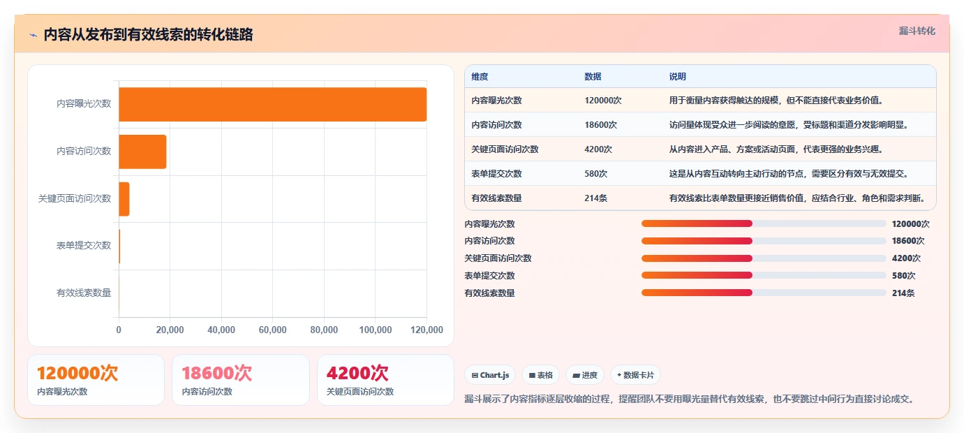The height and width of the screenshot is (433, 964).
Task: Click chart axis label 有效线索数量
Action: pos(84,293)
